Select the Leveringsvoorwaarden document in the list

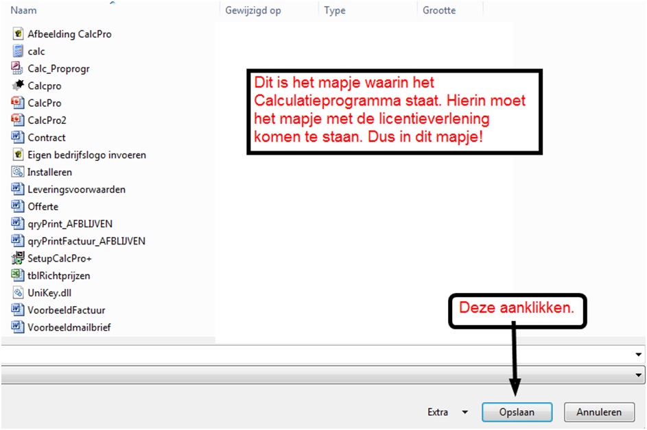pyautogui.click(x=76, y=189)
